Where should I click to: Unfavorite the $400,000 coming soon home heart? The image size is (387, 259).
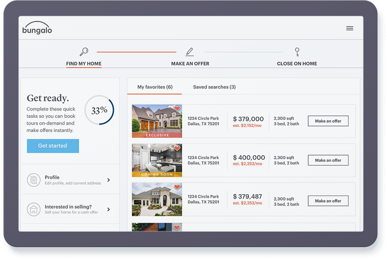click(x=177, y=148)
